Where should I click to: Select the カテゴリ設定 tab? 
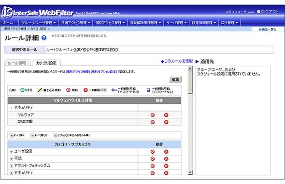pyautogui.click(x=46, y=63)
